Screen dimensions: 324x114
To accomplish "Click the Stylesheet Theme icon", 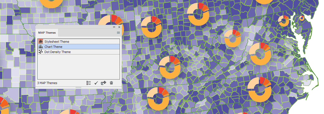I will pyautogui.click(x=41, y=41).
